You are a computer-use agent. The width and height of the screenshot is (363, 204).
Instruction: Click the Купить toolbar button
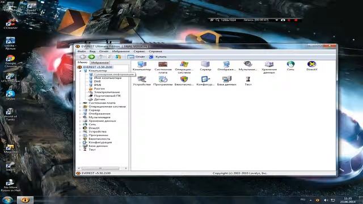click(x=158, y=57)
